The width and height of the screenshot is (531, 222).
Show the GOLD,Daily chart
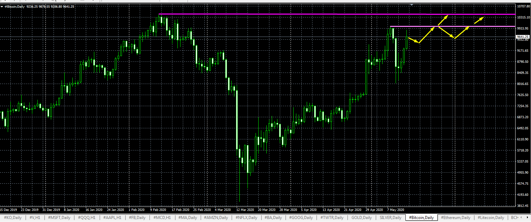(362, 218)
